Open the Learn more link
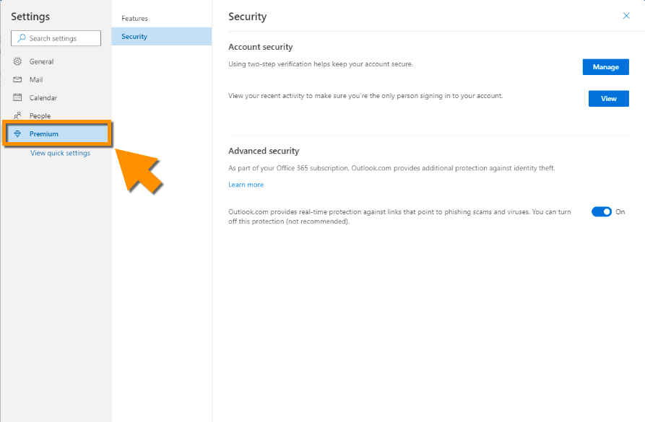 point(246,185)
